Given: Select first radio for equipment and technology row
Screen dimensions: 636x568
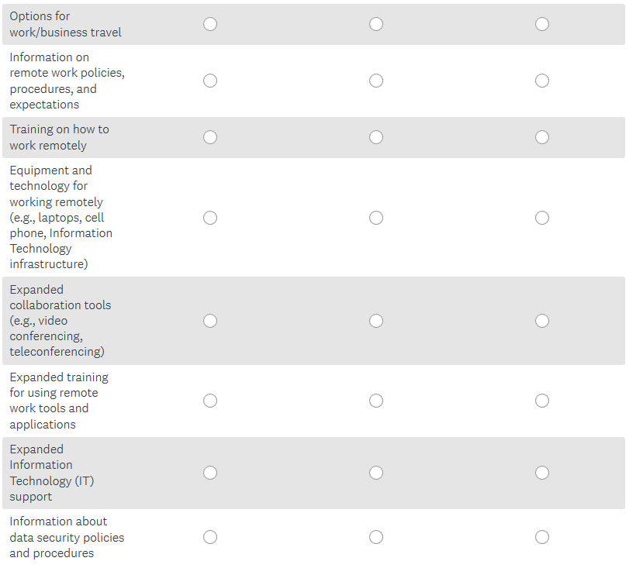Looking at the screenshot, I should point(210,218).
